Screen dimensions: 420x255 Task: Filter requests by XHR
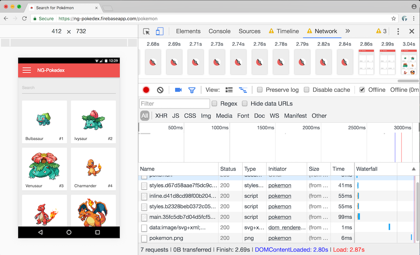tap(161, 116)
